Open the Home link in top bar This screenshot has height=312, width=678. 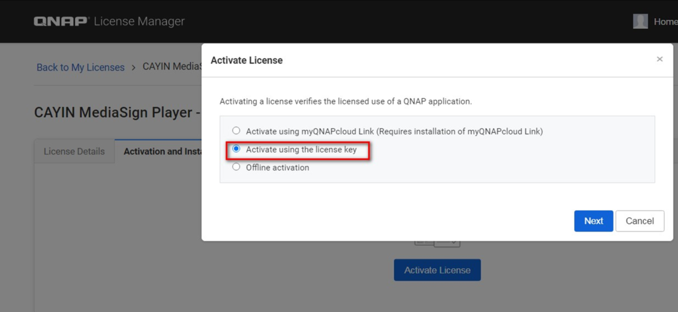[x=665, y=21]
